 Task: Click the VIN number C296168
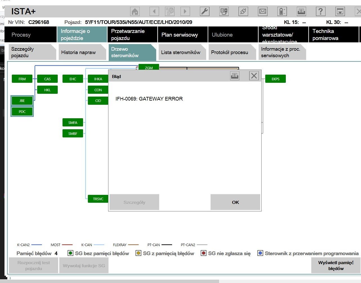click(x=39, y=22)
